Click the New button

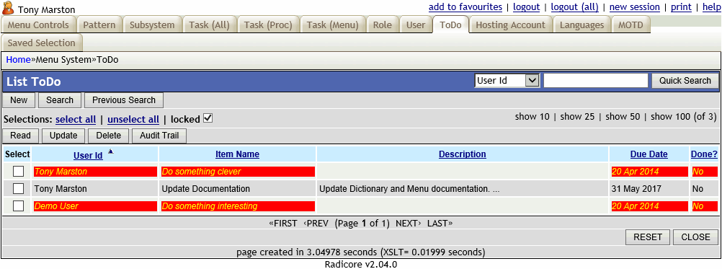[x=19, y=100]
